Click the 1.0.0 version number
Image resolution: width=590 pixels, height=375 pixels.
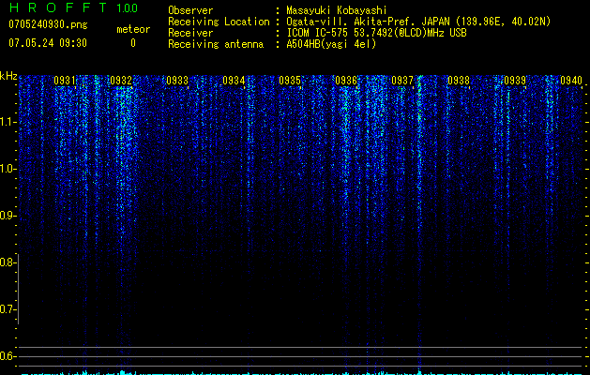(127, 8)
